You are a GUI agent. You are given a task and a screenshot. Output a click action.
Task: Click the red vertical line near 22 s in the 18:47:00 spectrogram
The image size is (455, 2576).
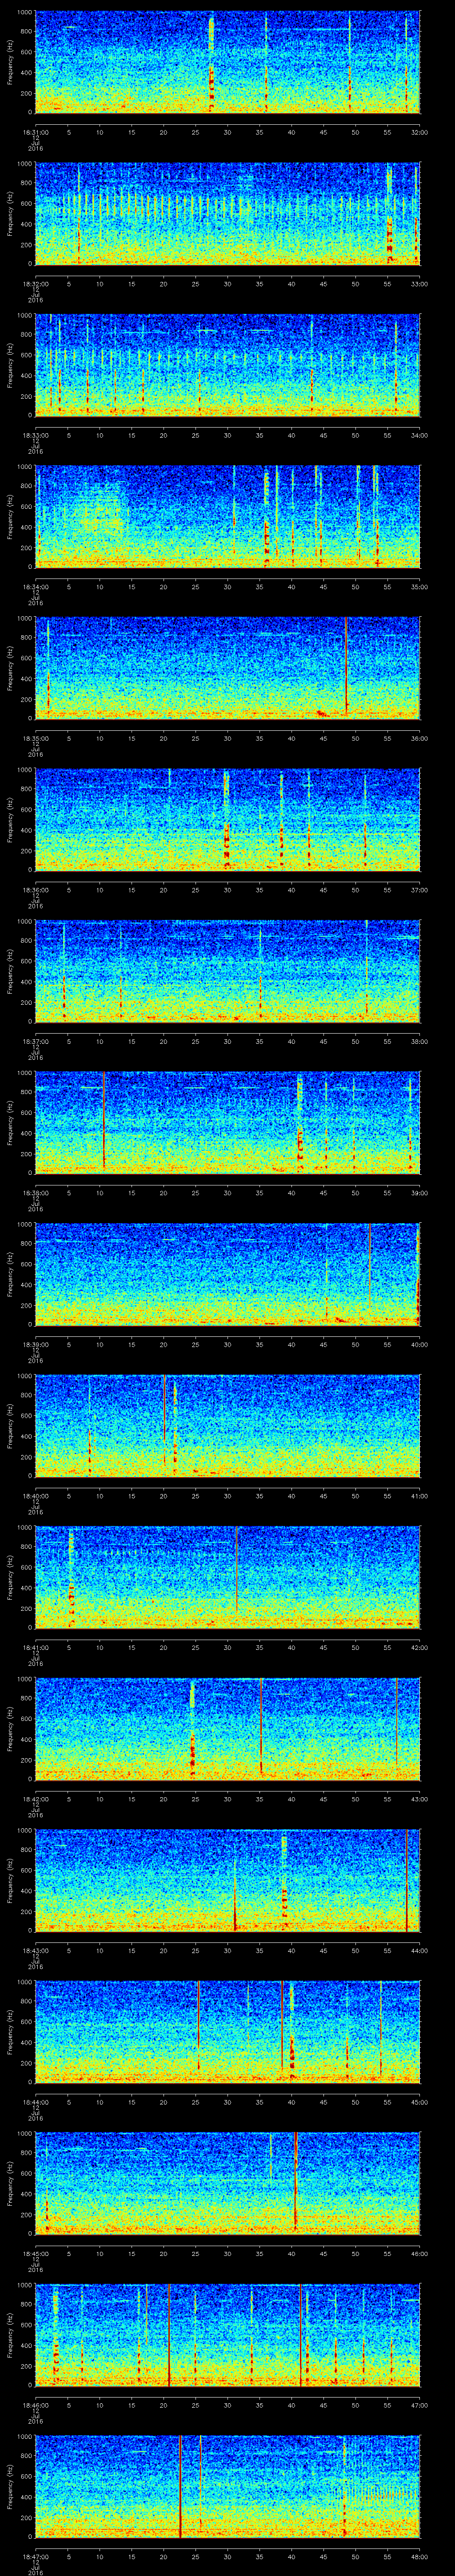[180, 2488]
